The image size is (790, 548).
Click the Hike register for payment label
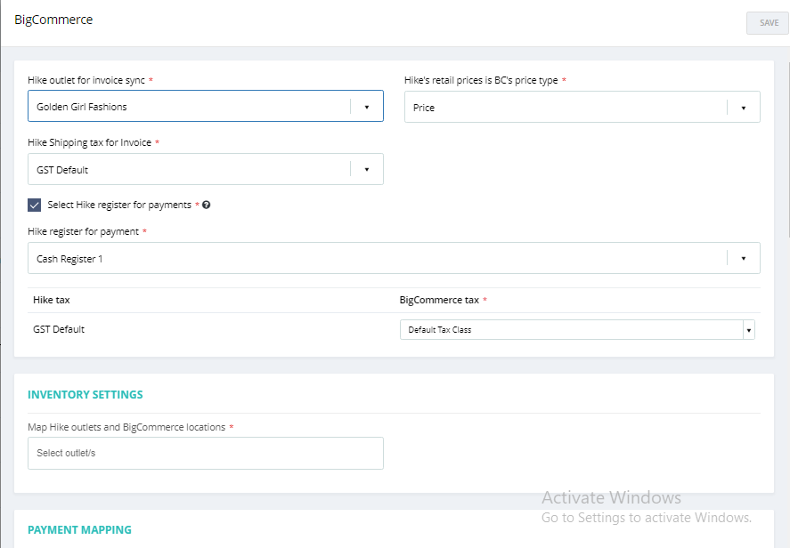tap(83, 231)
